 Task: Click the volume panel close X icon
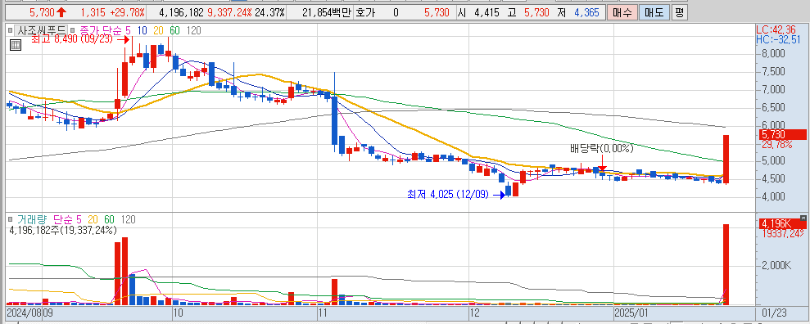tap(803, 218)
